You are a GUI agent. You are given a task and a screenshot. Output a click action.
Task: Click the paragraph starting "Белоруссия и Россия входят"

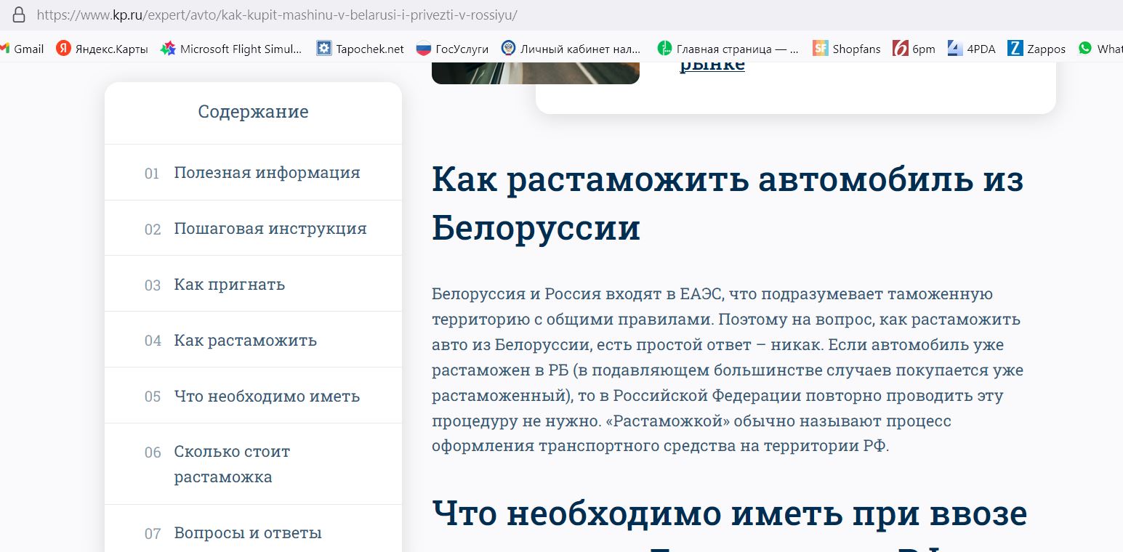[728, 370]
